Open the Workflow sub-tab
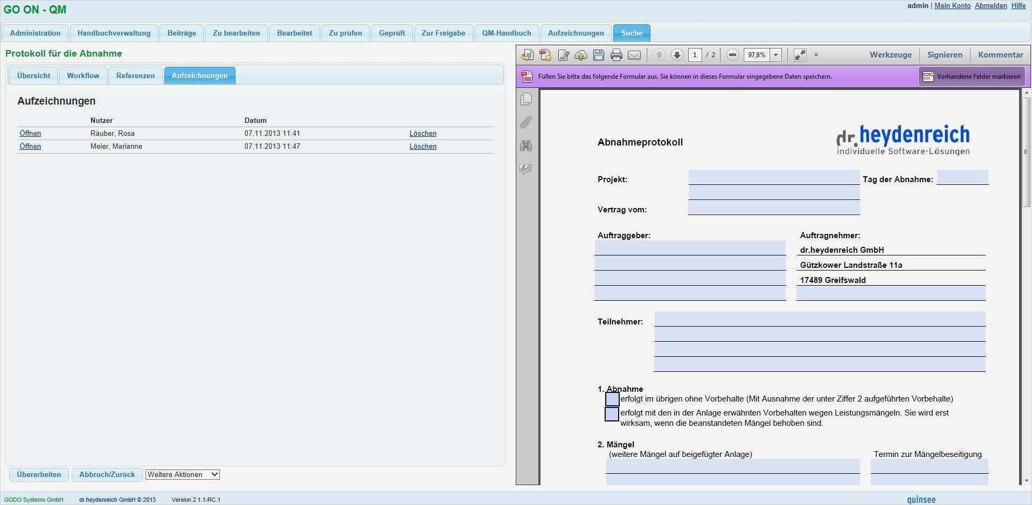This screenshot has width=1032, height=505. [x=83, y=75]
